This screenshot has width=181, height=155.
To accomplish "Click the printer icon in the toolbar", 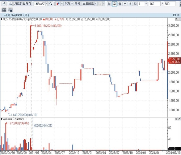I will click(x=10, y=4).
